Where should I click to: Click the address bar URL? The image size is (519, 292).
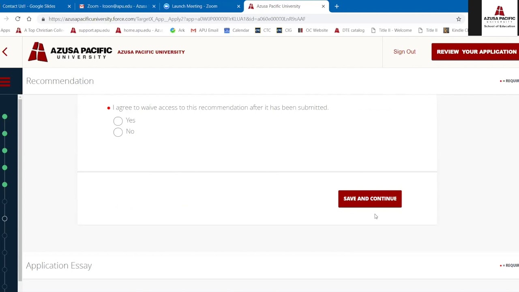[x=177, y=19]
